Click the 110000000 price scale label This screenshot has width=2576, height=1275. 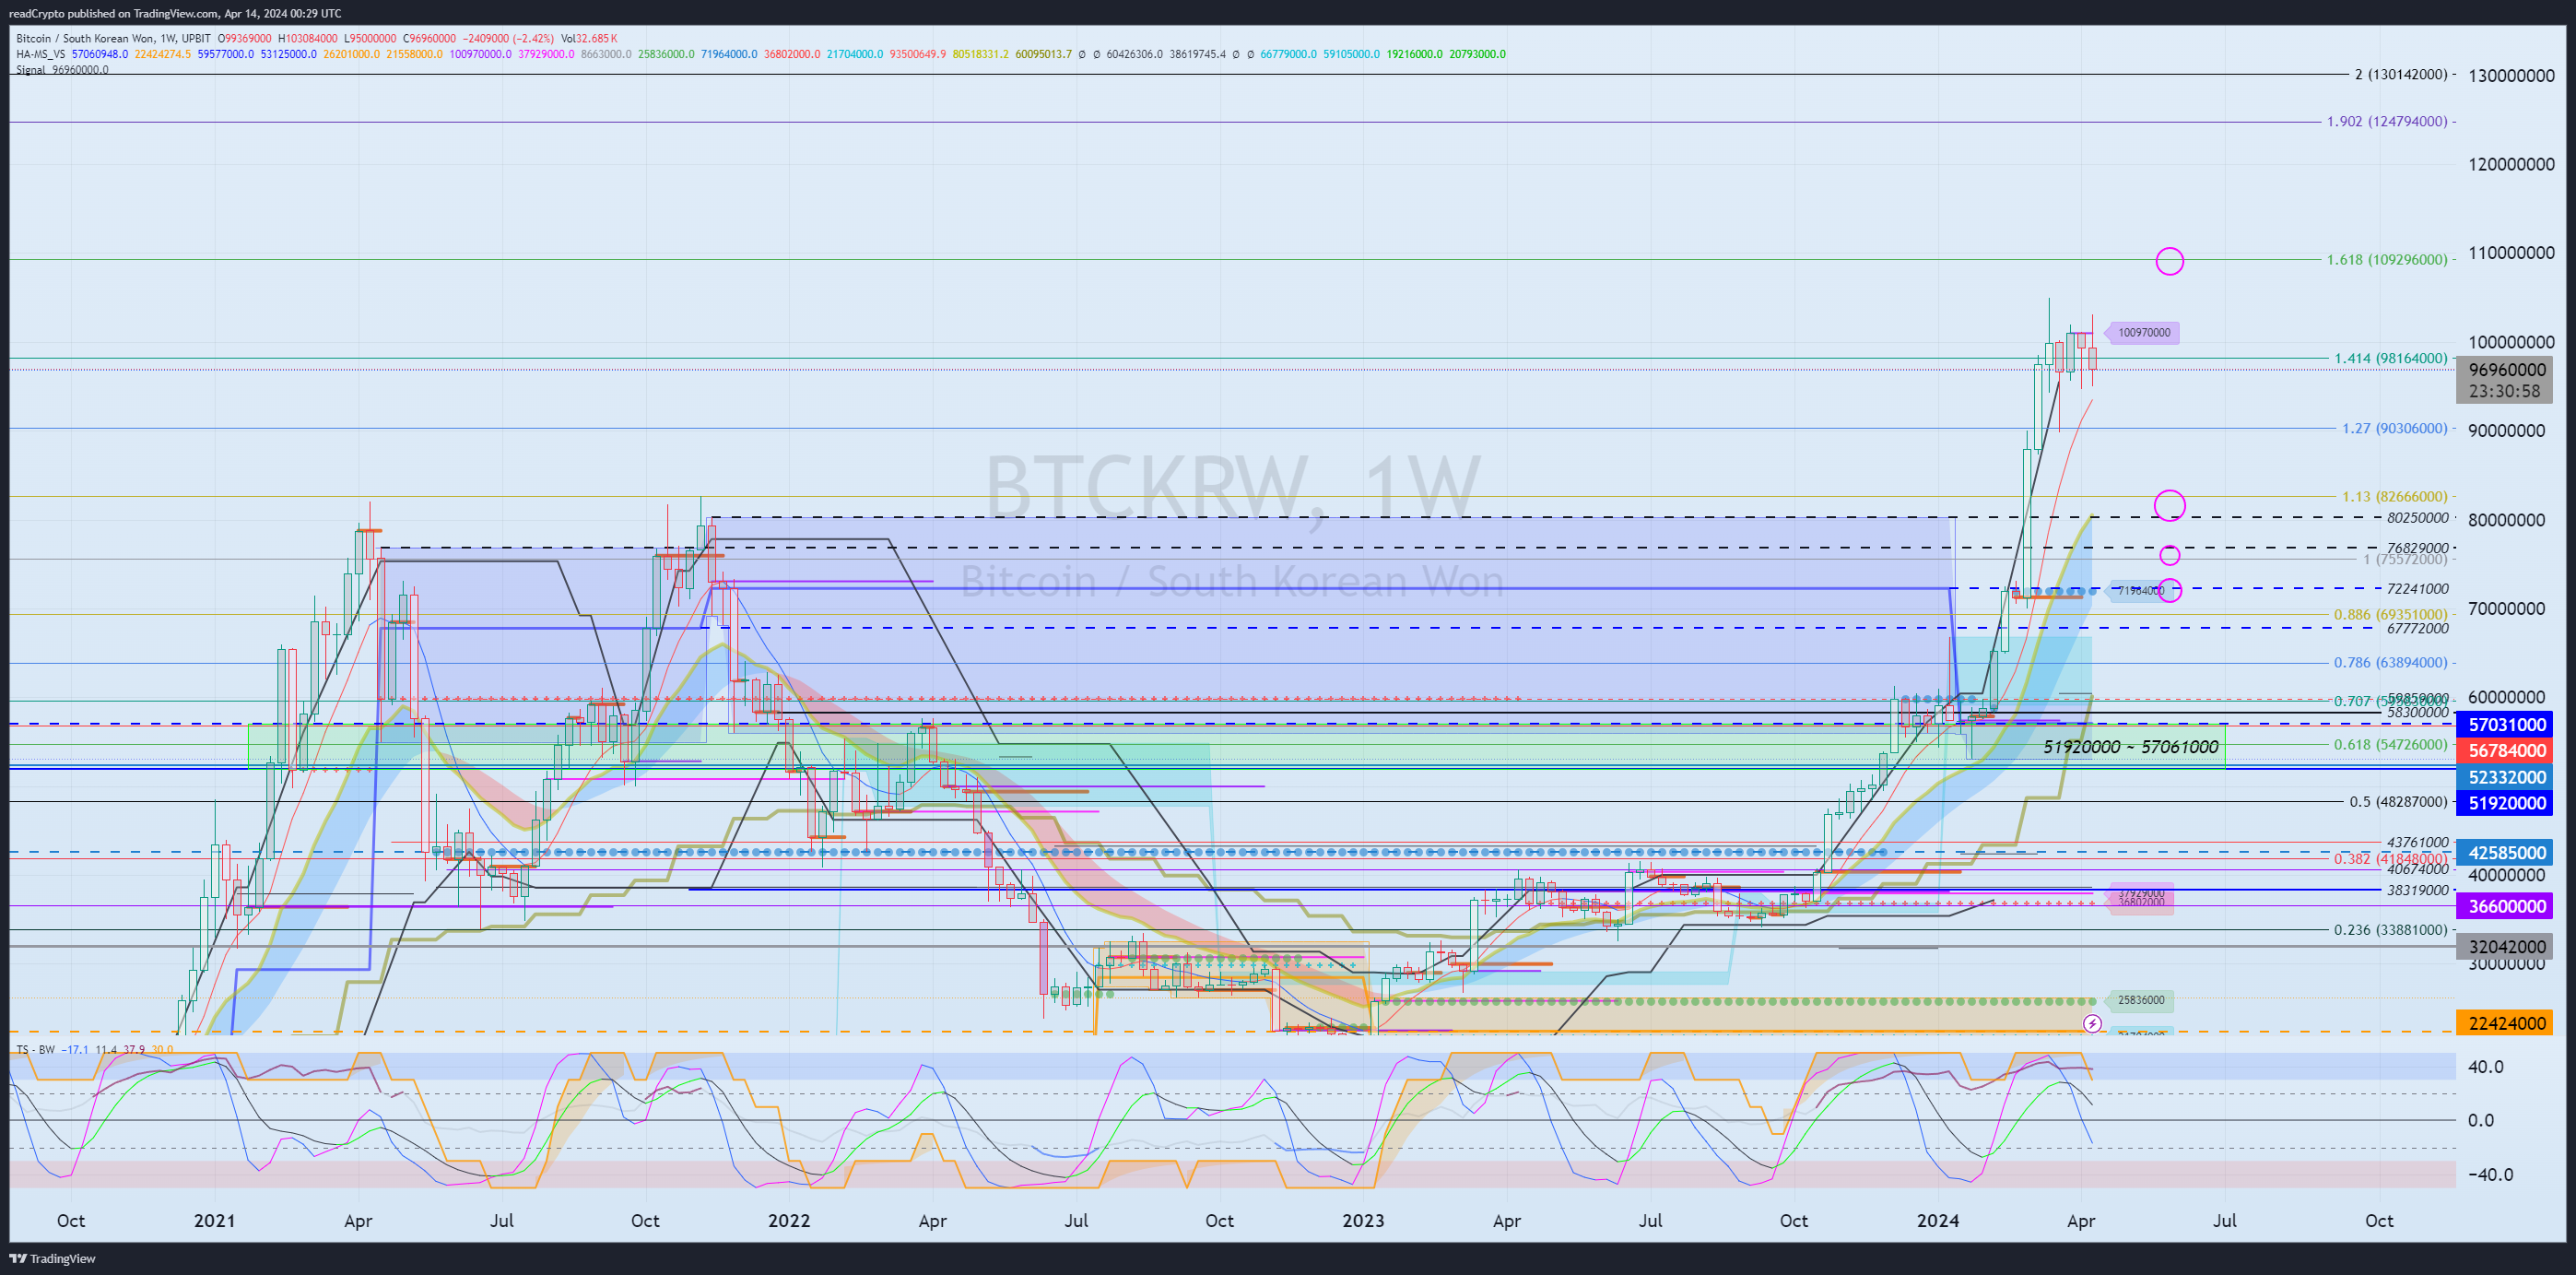[x=2511, y=252]
